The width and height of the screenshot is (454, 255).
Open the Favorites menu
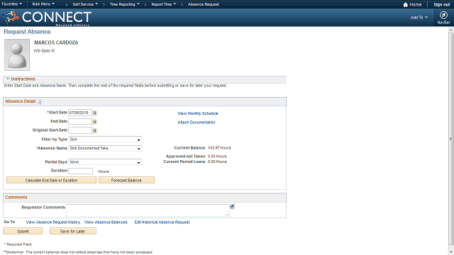tap(11, 4)
